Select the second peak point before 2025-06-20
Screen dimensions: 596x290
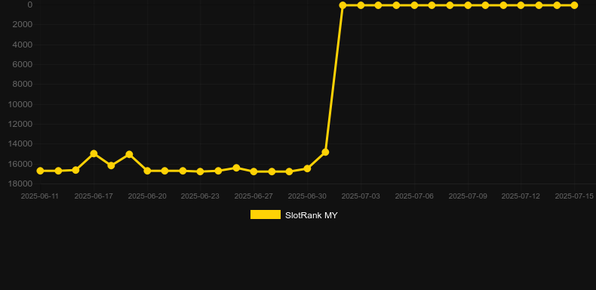coord(129,155)
